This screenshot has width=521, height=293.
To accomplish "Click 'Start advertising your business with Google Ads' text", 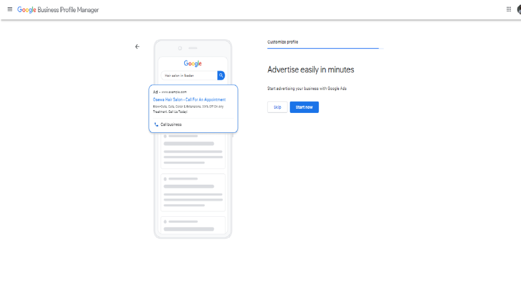I will (x=307, y=89).
